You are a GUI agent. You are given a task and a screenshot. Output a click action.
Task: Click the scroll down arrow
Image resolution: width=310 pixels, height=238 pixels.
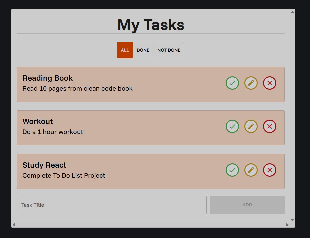point(292,220)
